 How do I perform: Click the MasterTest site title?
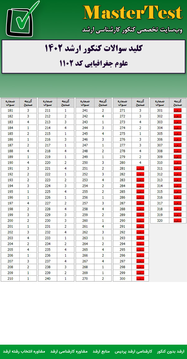click(132, 13)
